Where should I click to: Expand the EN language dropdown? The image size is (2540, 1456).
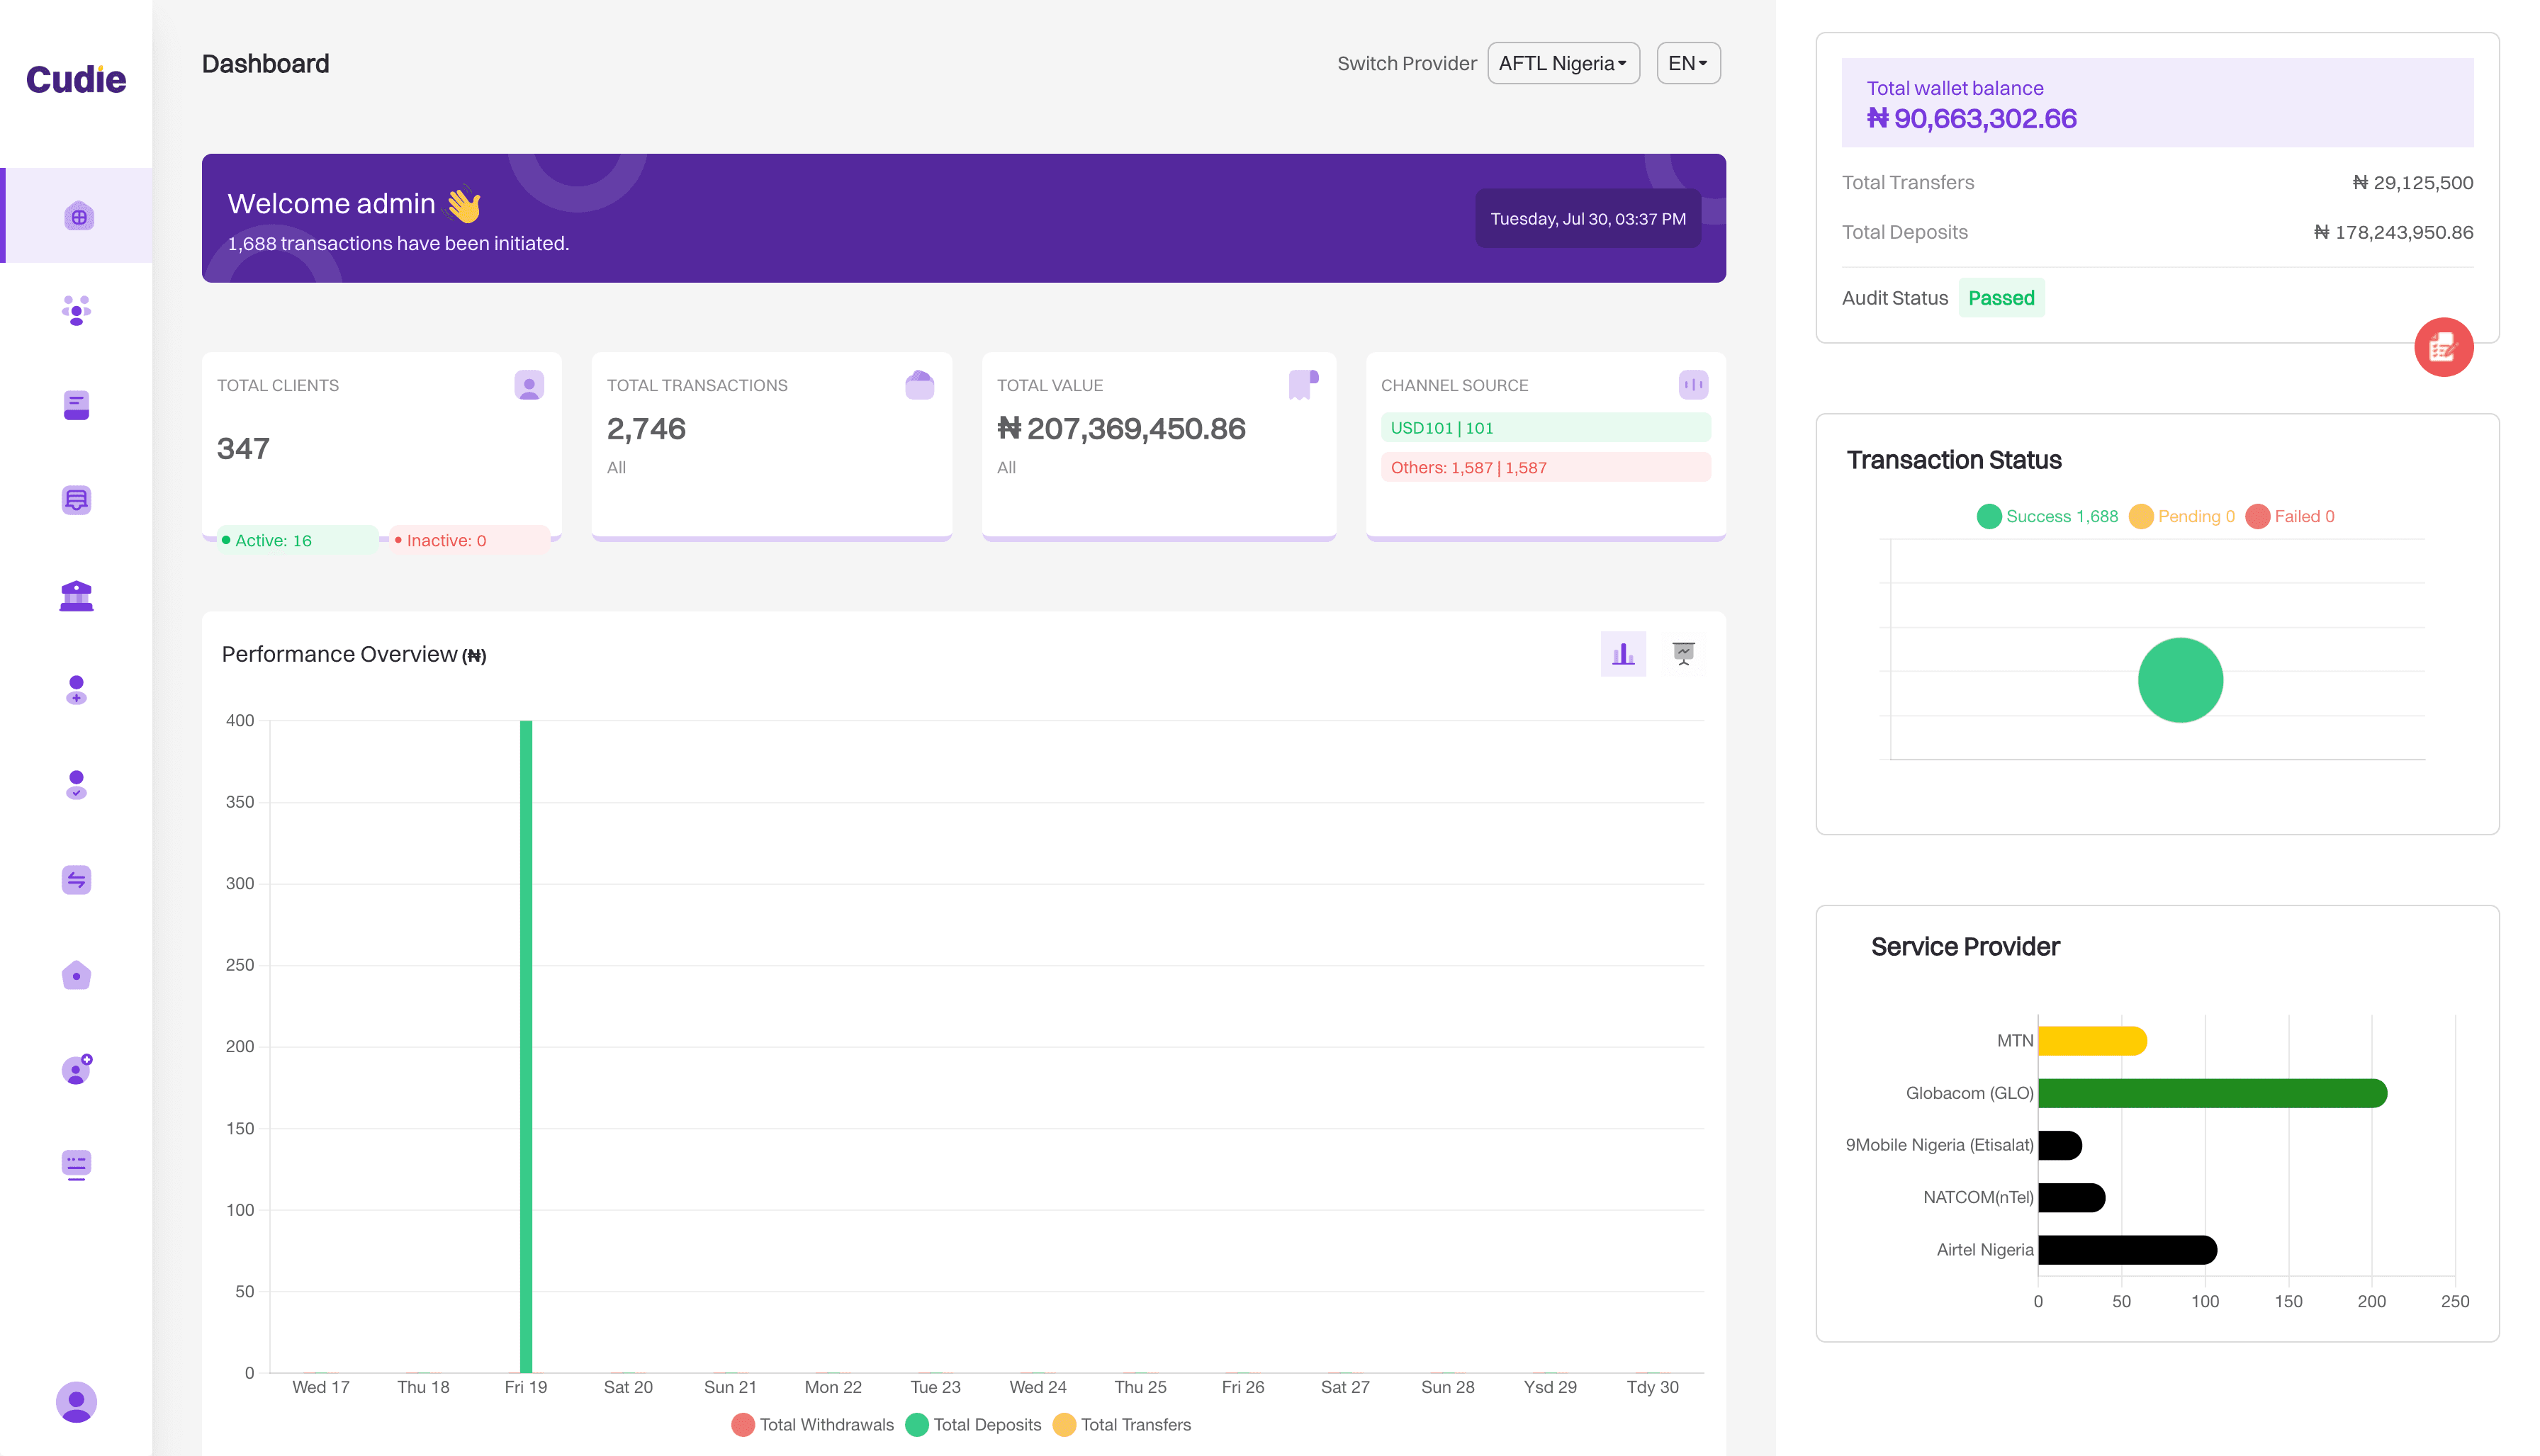click(x=1687, y=63)
